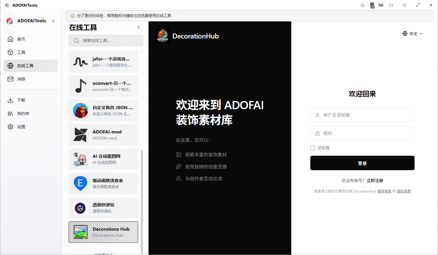The image size is (438, 255).
Task: Collapse the ADOFAITools sidebar chevron
Action: (x=53, y=21)
